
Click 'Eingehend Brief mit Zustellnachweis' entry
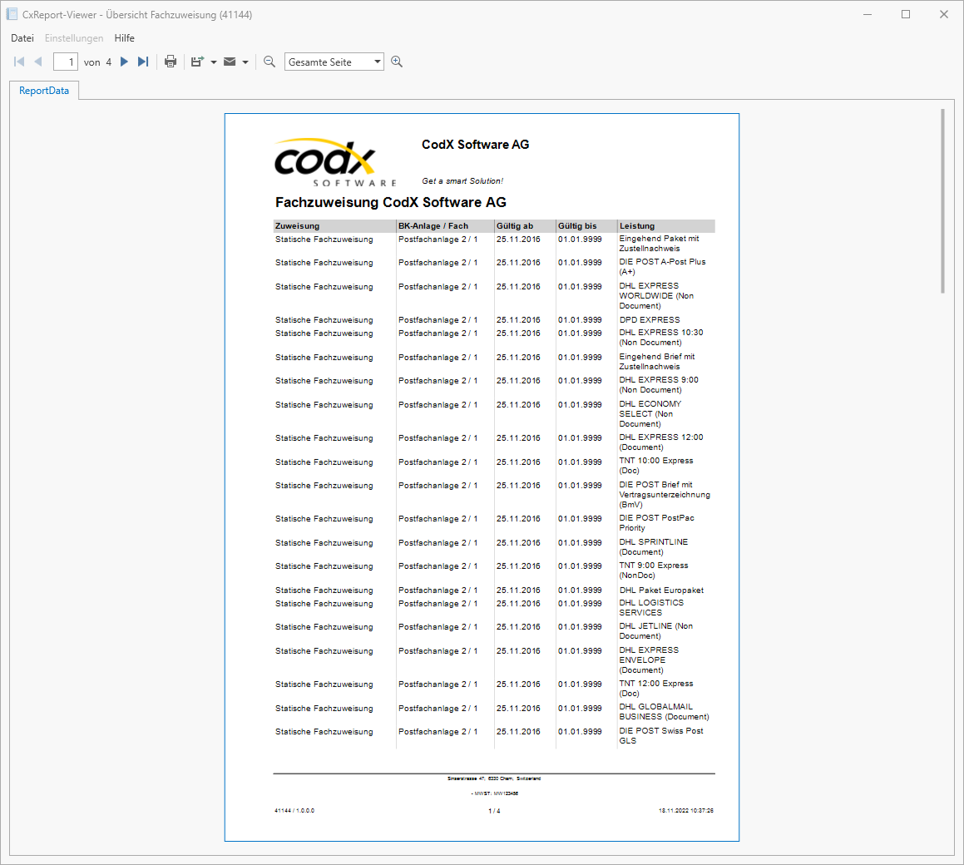tap(656, 362)
